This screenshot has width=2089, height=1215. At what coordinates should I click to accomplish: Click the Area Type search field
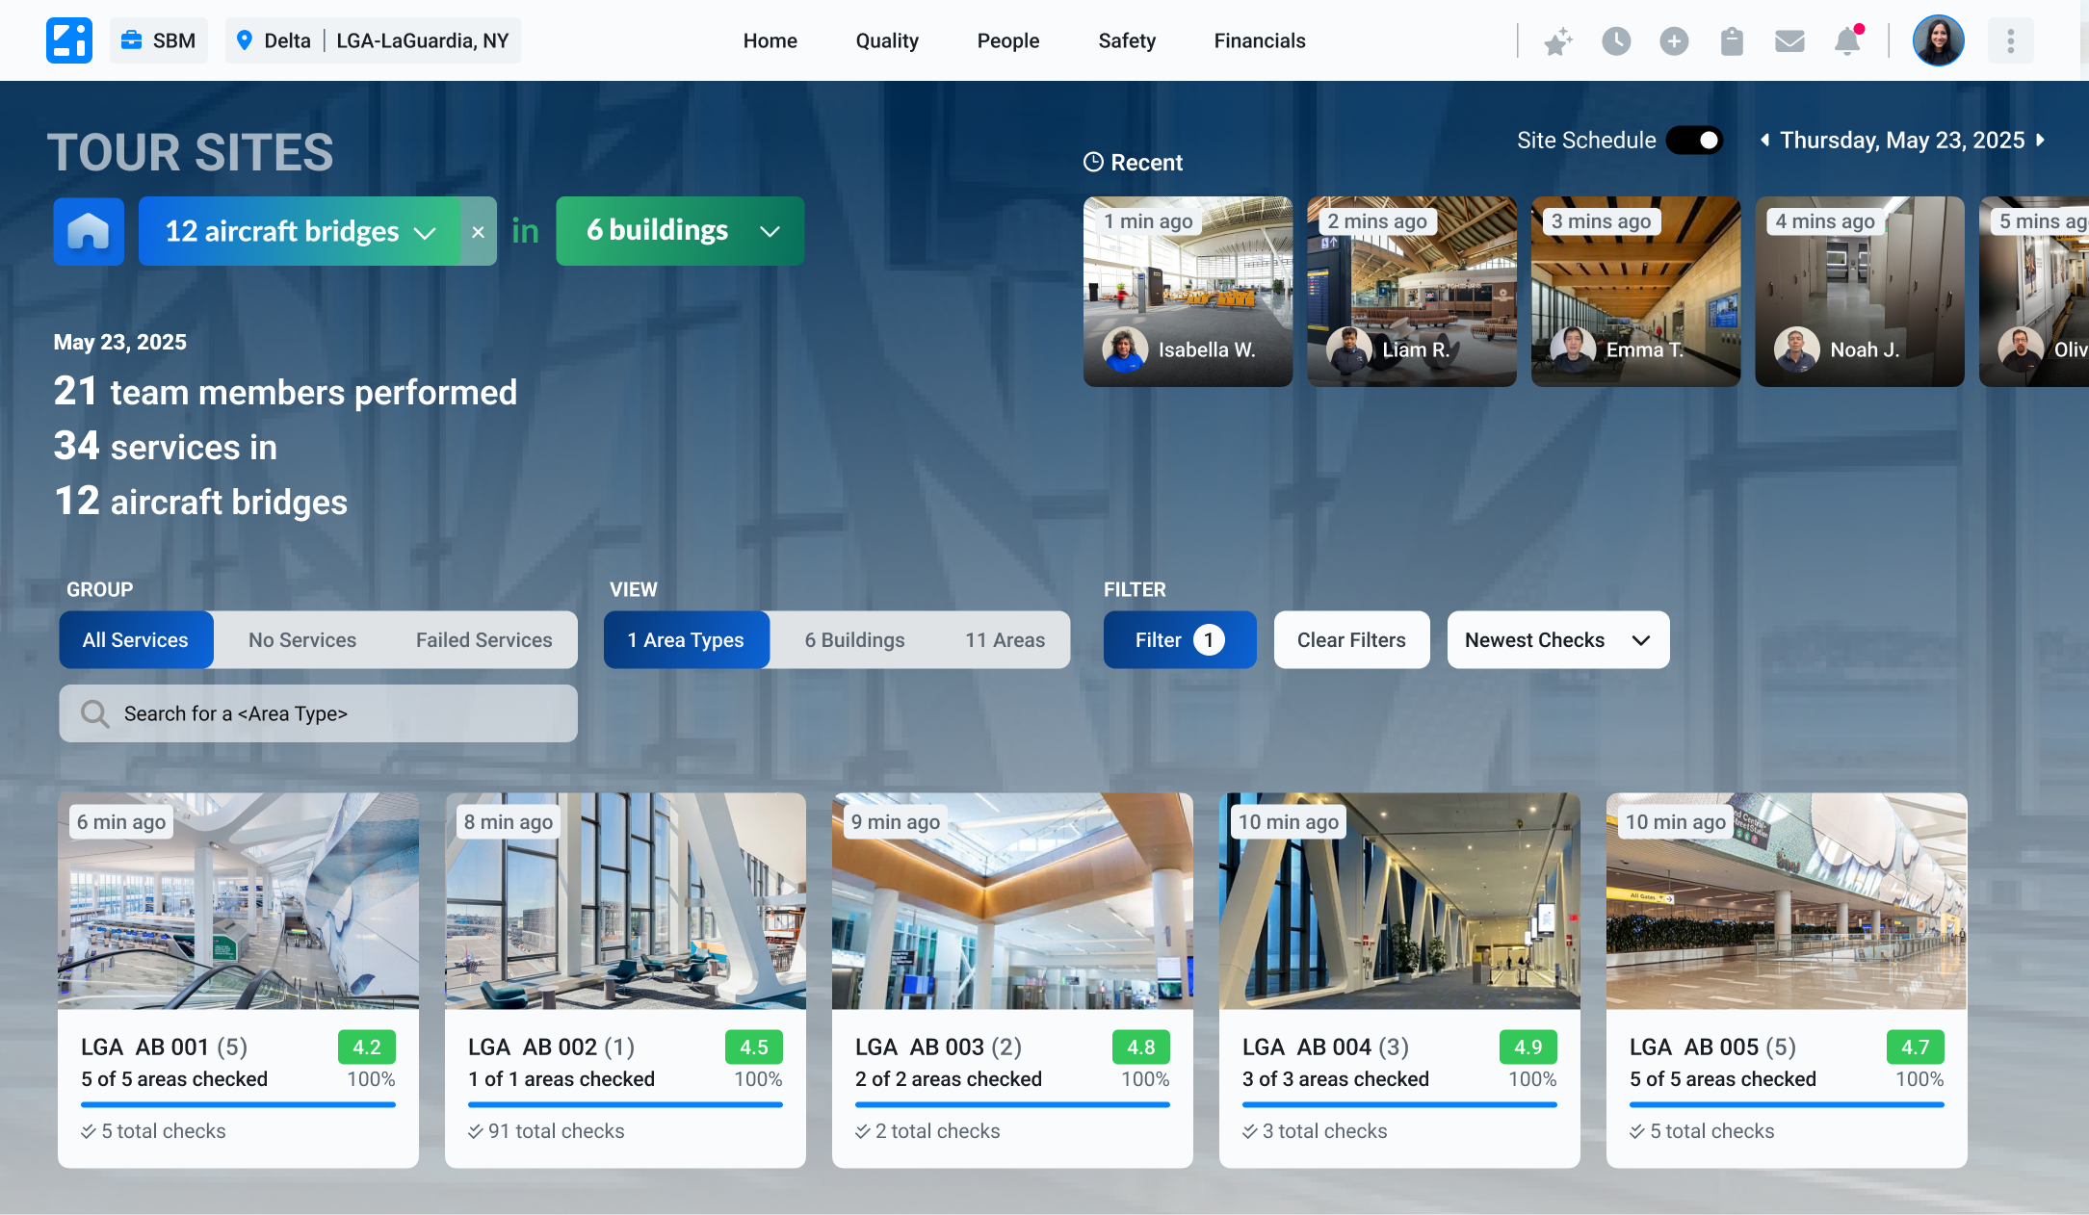[318, 713]
